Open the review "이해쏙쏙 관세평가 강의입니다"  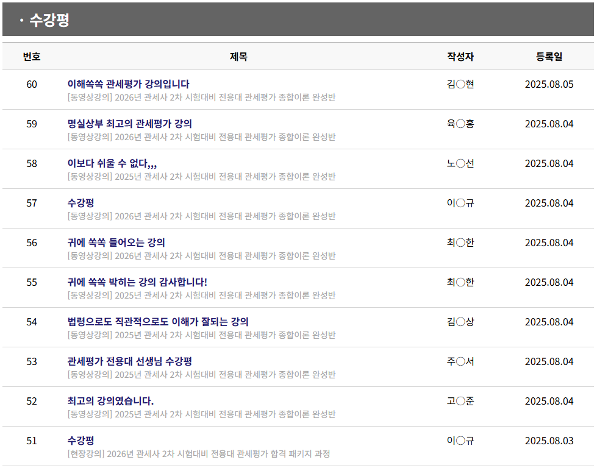(x=128, y=84)
